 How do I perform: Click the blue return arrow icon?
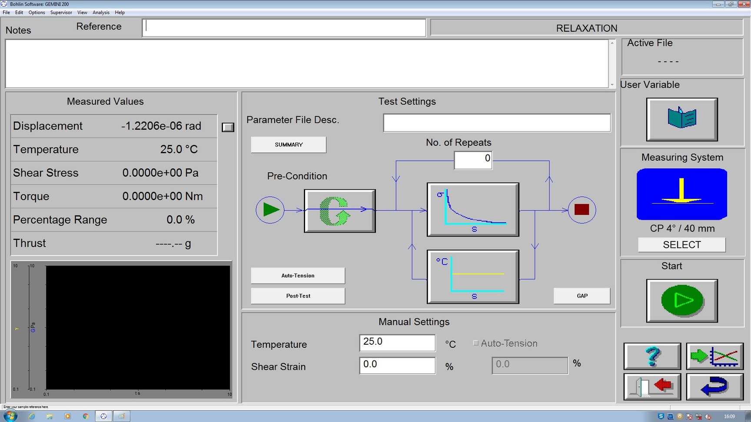[x=715, y=386]
